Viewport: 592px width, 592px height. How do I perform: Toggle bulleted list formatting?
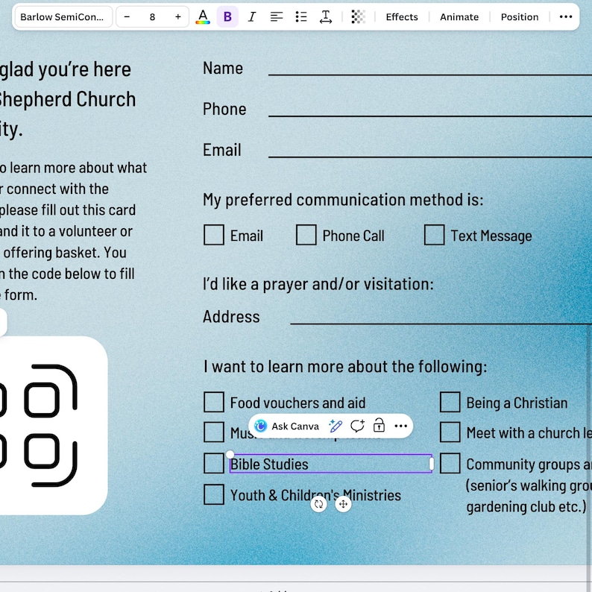[x=301, y=17]
